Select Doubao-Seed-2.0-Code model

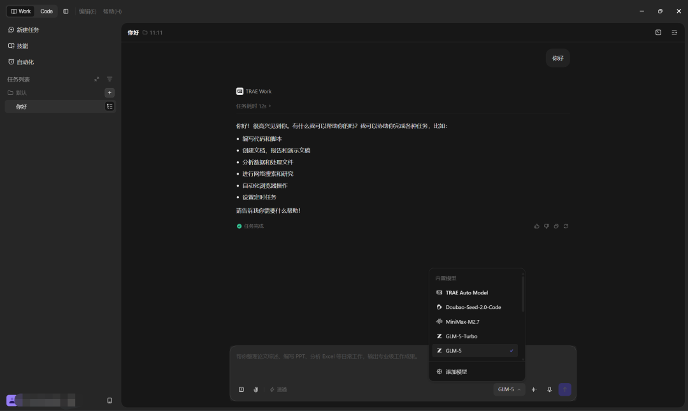tap(475, 307)
